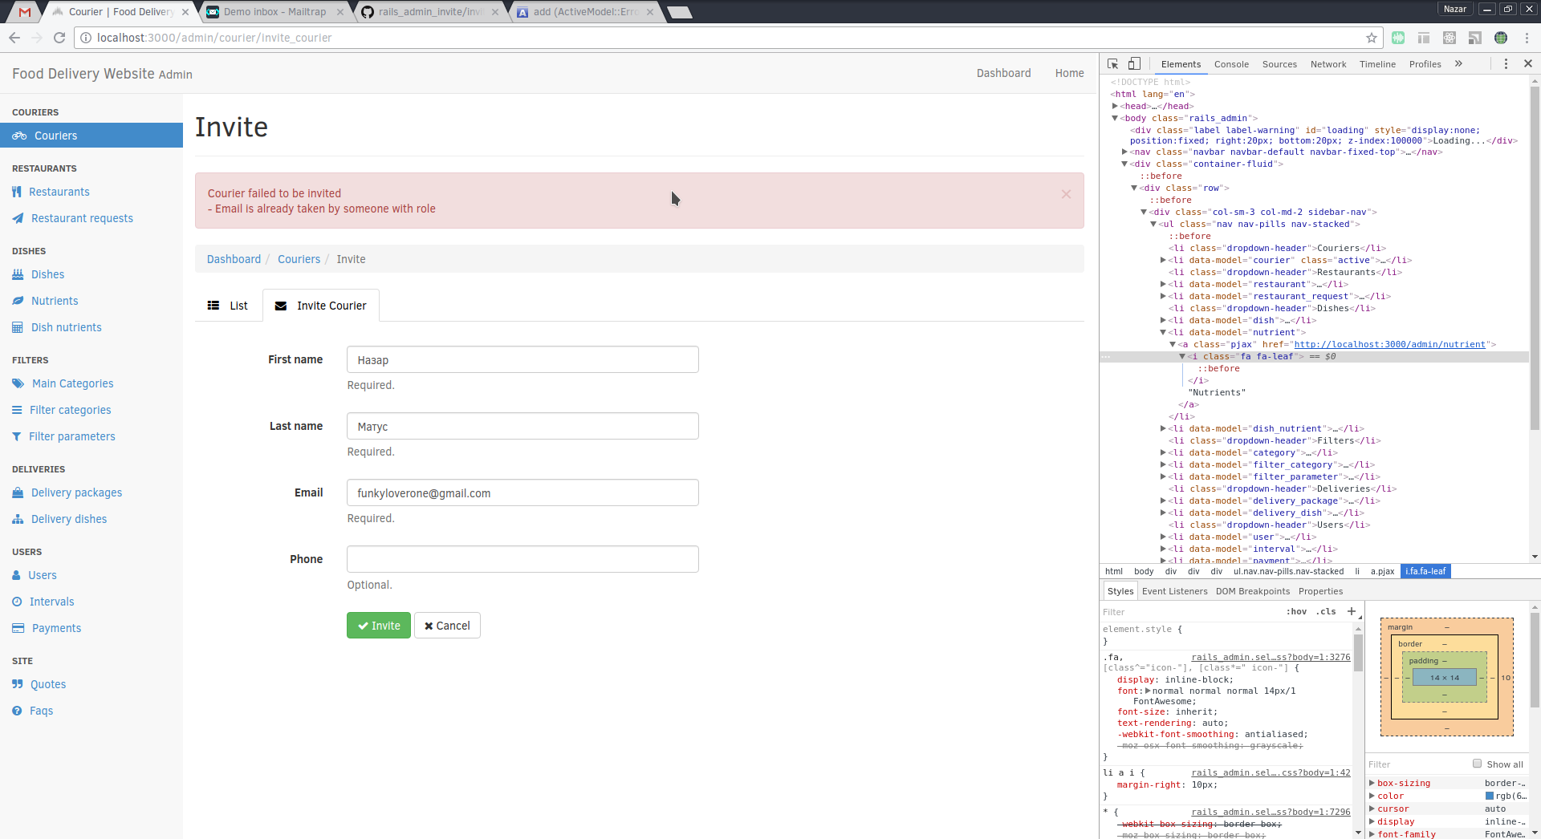Image resolution: width=1541 pixels, height=839 pixels.
Task: Click the browser address bar URL
Action: pos(214,38)
